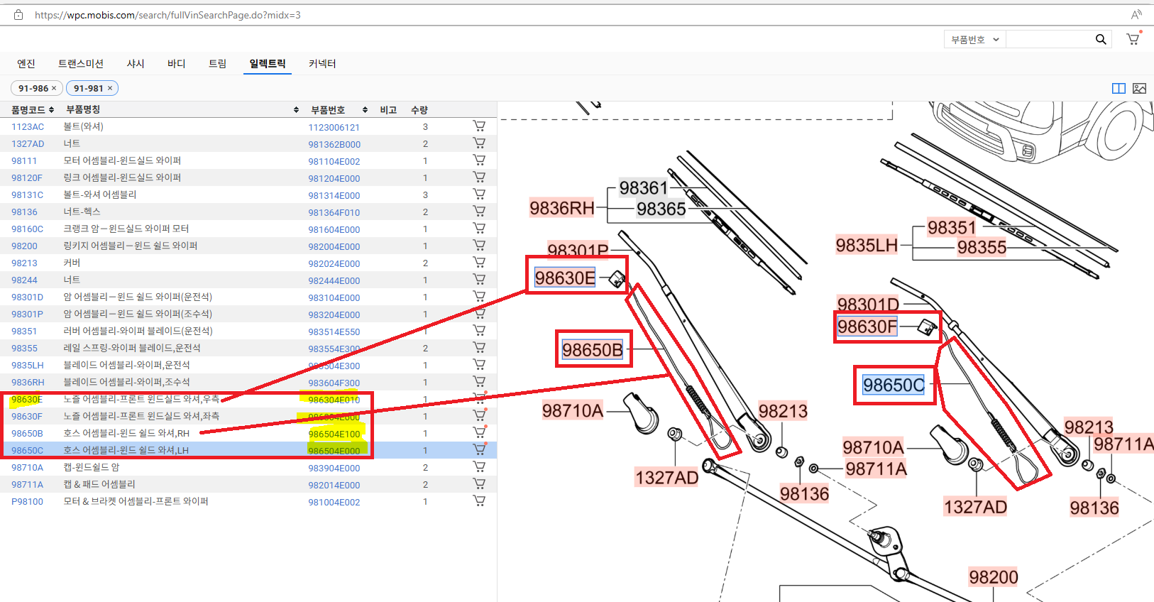Select the 일렉트릭 category tab
This screenshot has width=1154, height=602.
268,64
